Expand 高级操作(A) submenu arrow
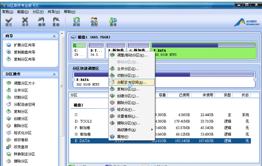The height and width of the screenshot is (166, 262). [152, 129]
